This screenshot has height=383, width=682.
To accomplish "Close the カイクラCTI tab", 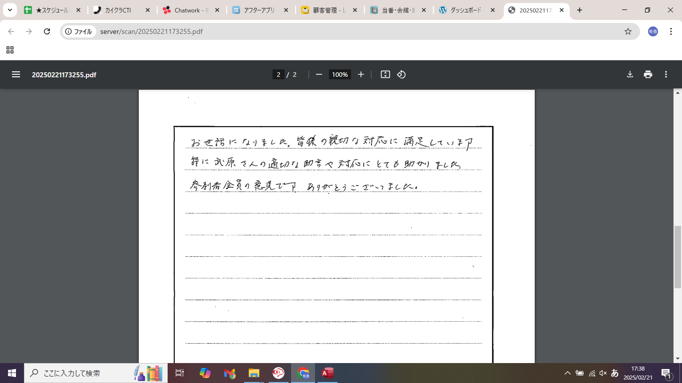I will [147, 10].
